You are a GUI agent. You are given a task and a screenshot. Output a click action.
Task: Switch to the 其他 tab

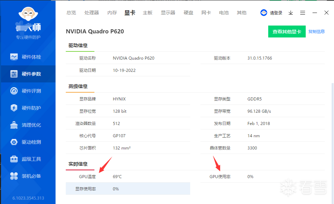pos(242,13)
